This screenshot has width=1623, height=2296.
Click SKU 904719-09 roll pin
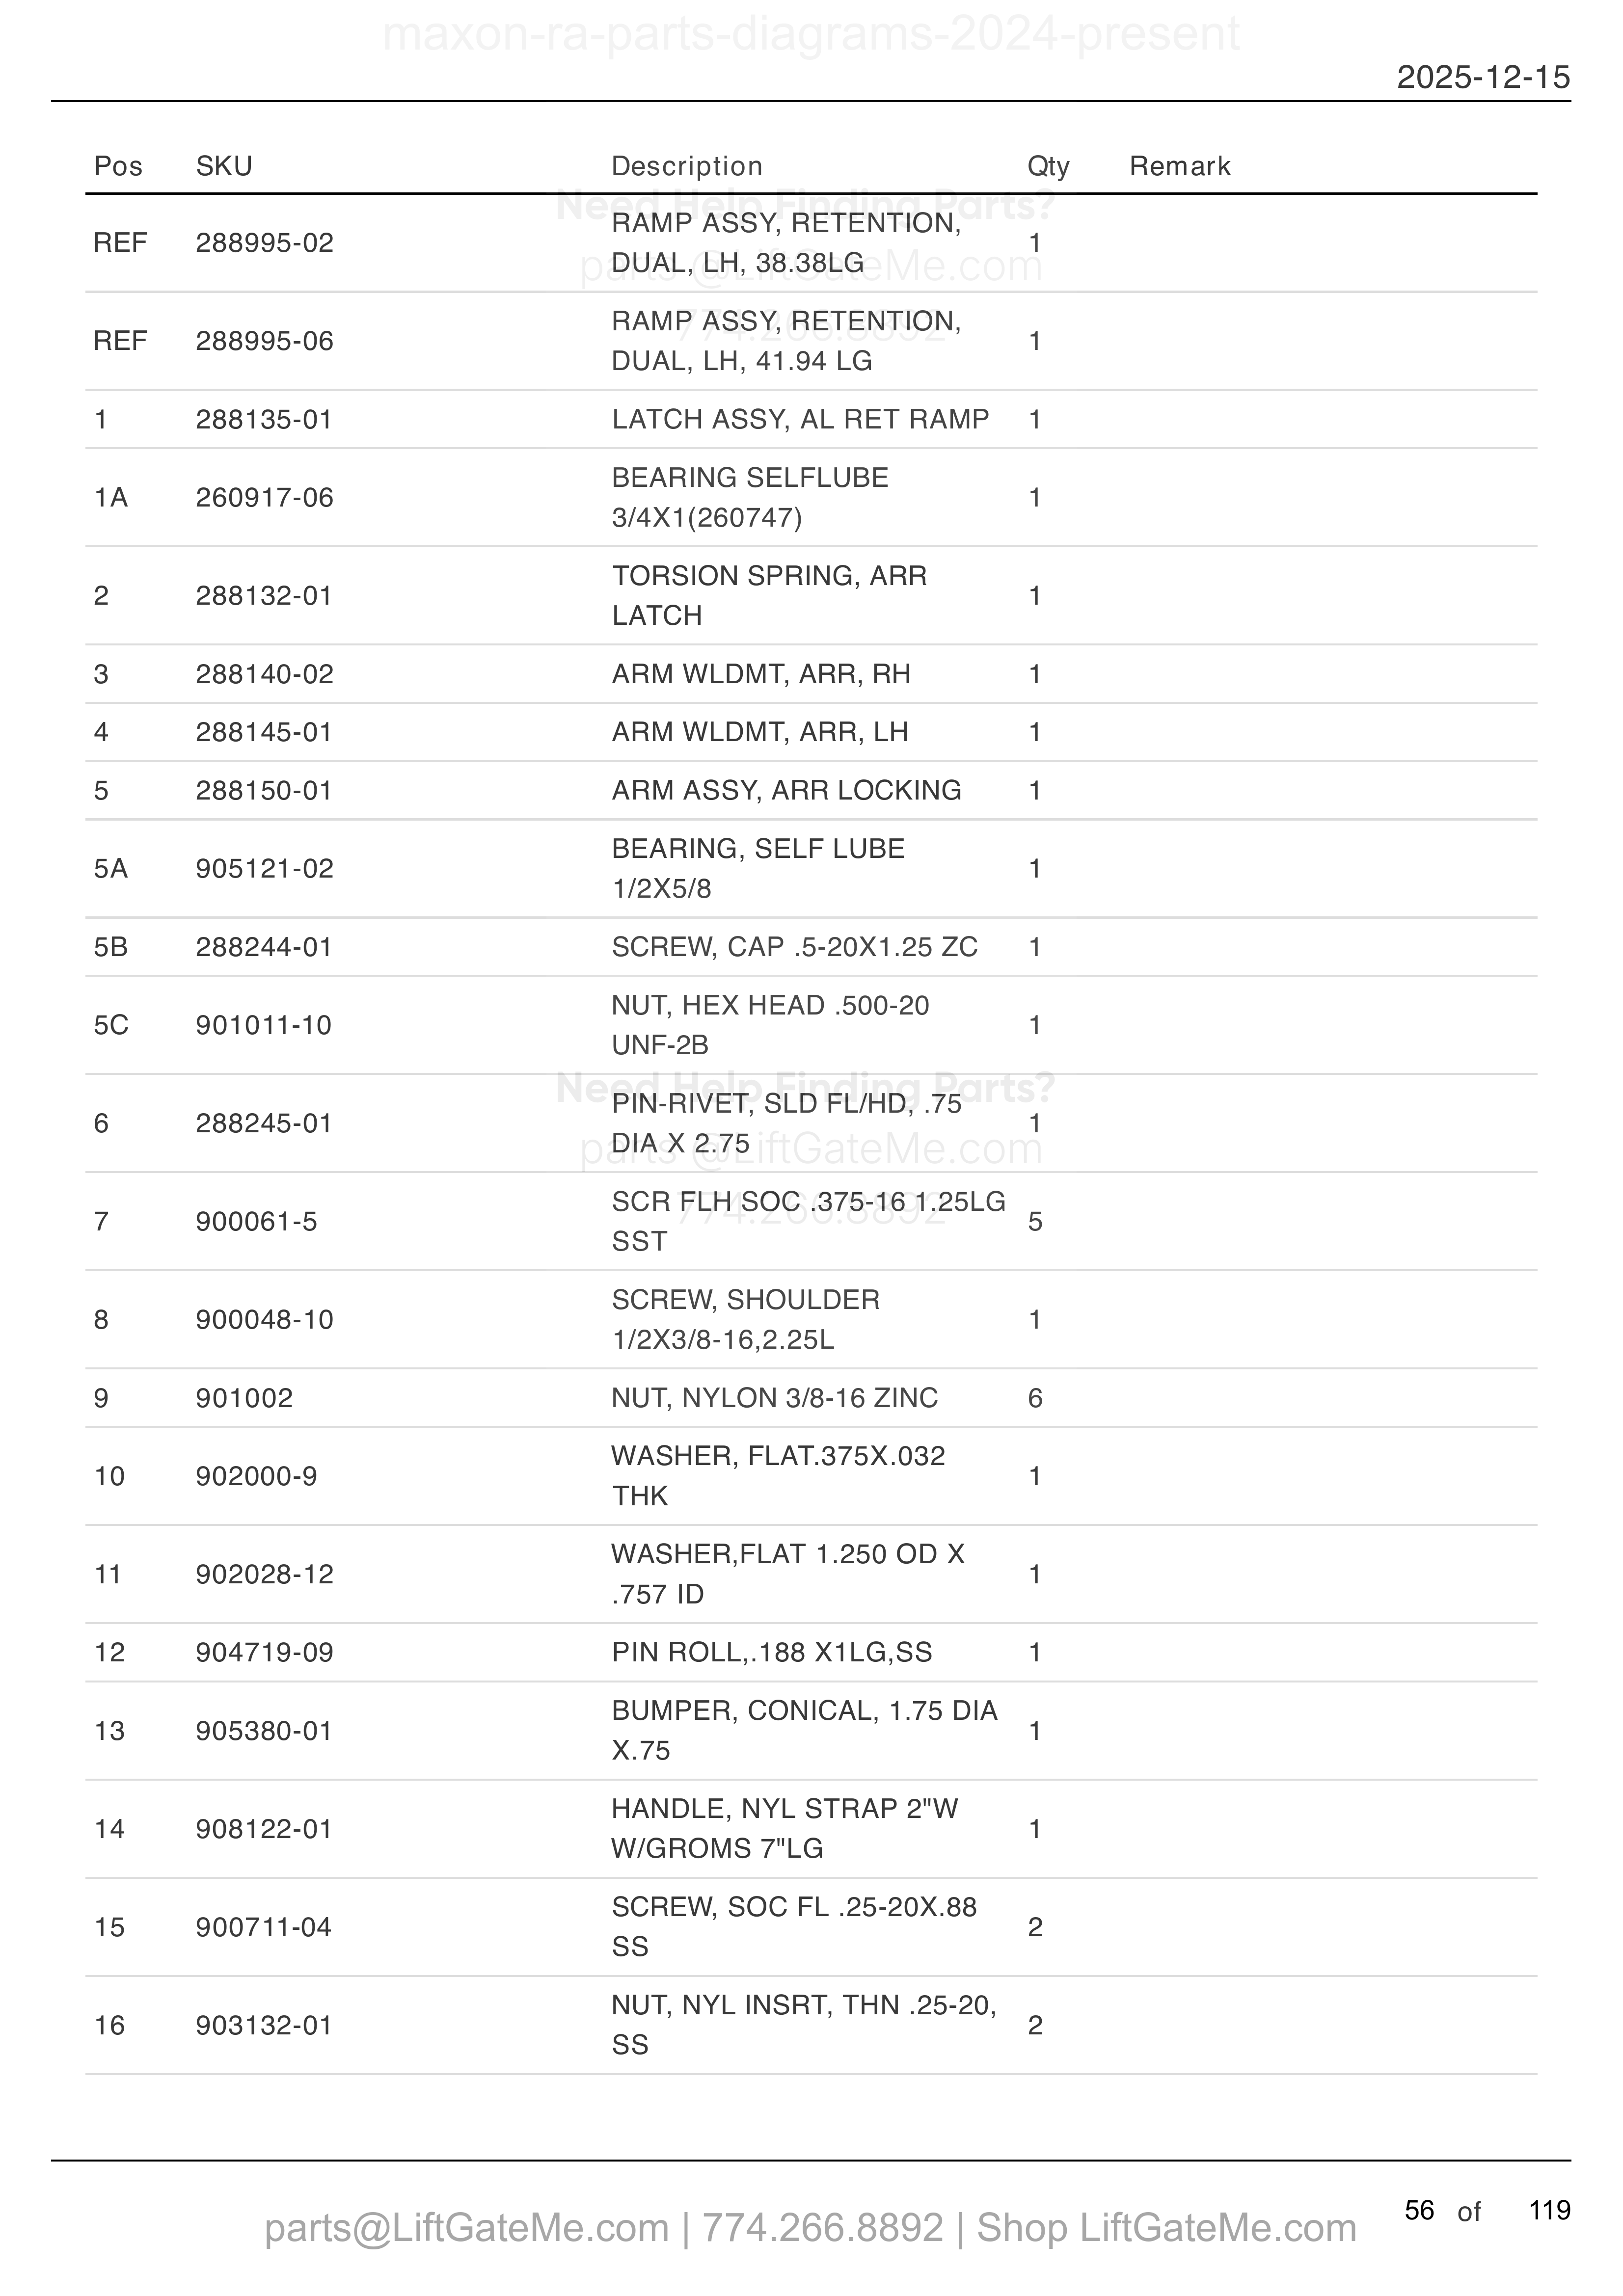[x=265, y=1652]
